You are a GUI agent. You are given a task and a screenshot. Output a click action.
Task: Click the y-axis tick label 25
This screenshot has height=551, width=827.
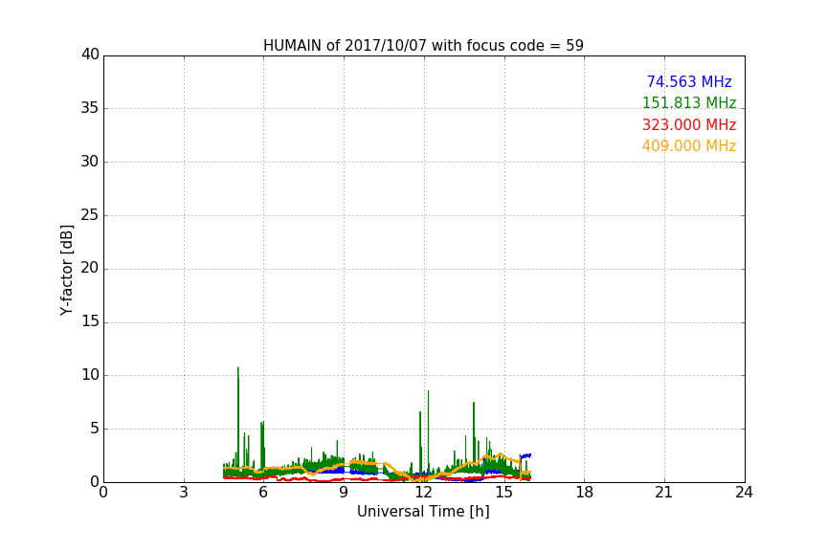coord(90,214)
